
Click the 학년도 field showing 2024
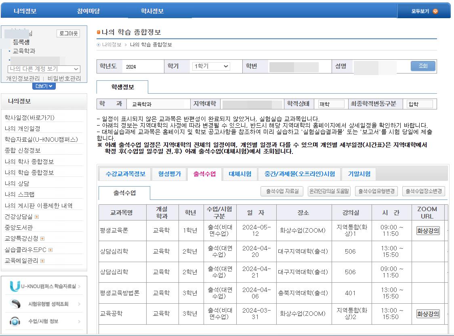(143, 67)
